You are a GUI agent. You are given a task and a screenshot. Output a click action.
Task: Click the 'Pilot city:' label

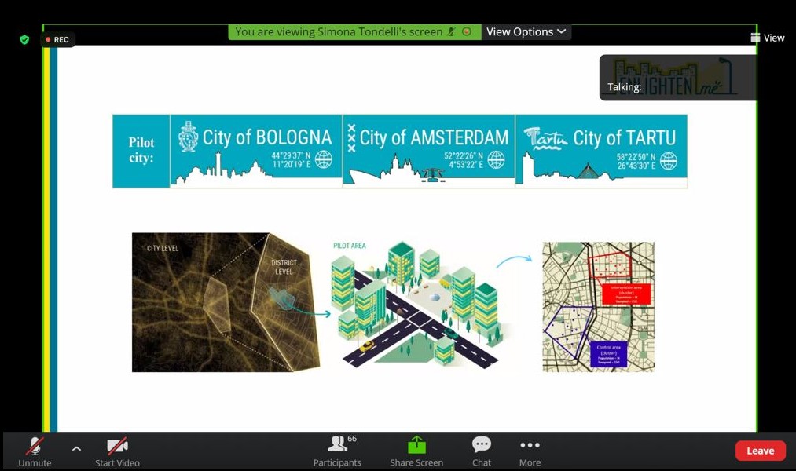pos(141,150)
